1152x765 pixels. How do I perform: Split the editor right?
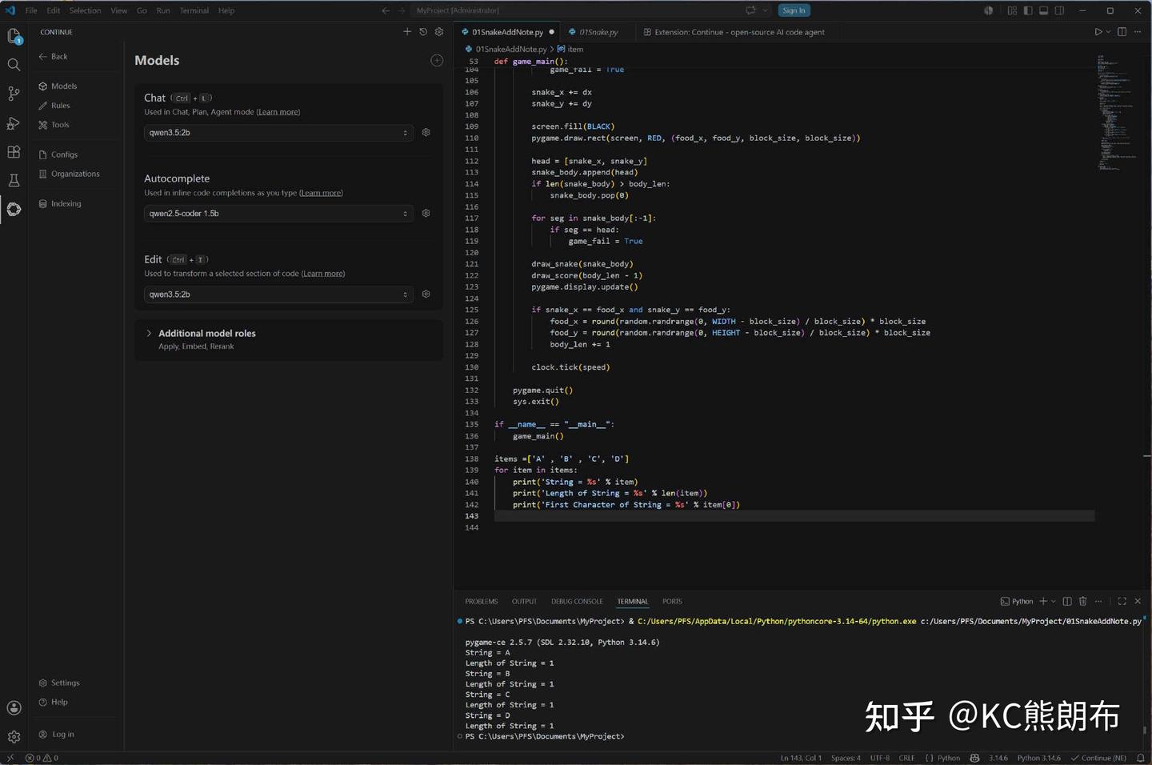(1122, 32)
